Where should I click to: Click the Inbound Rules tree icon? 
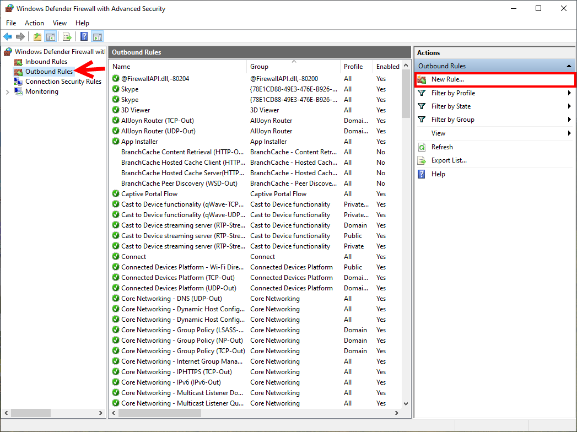pyautogui.click(x=18, y=62)
